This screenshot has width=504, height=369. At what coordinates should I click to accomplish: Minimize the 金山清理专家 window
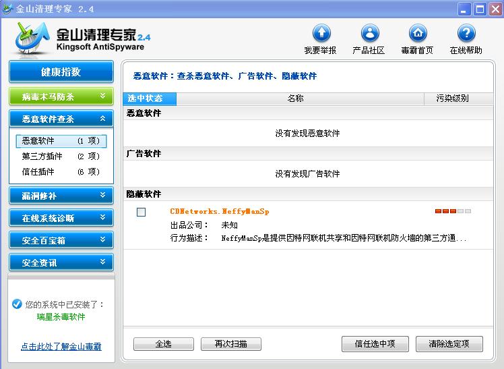pos(464,9)
